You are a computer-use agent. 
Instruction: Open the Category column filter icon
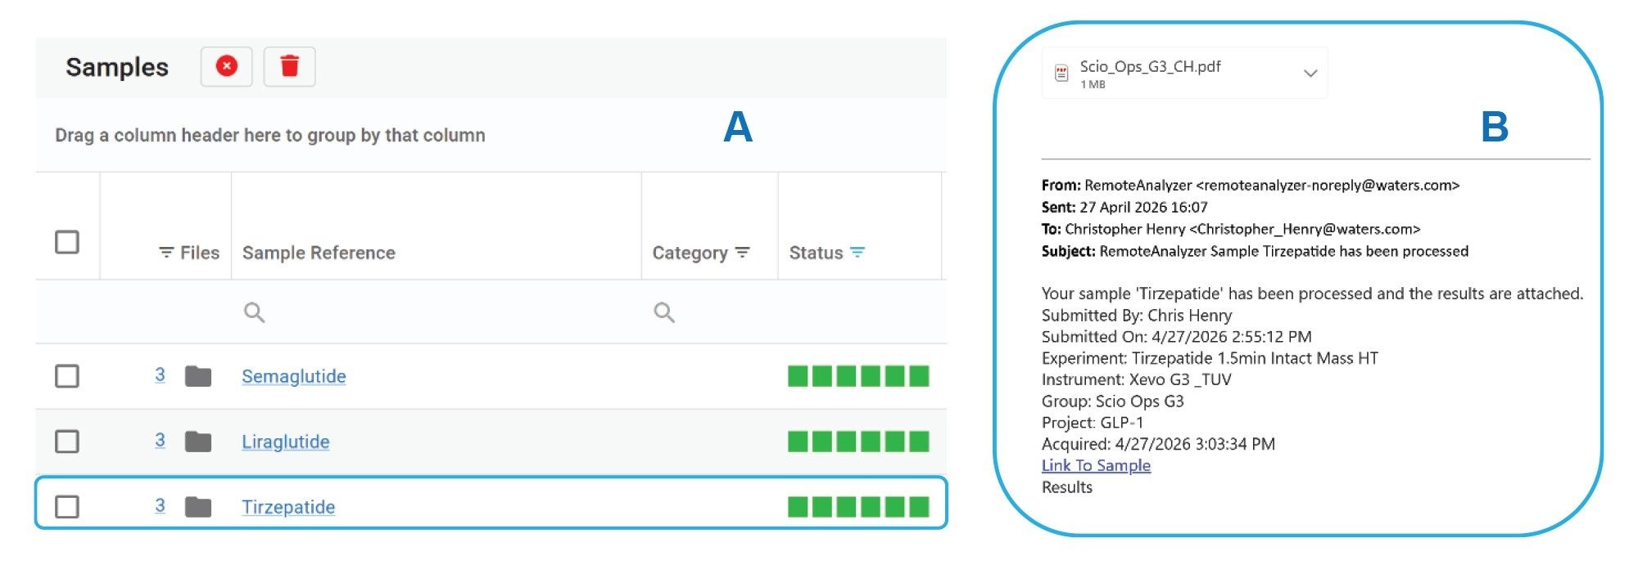(742, 252)
